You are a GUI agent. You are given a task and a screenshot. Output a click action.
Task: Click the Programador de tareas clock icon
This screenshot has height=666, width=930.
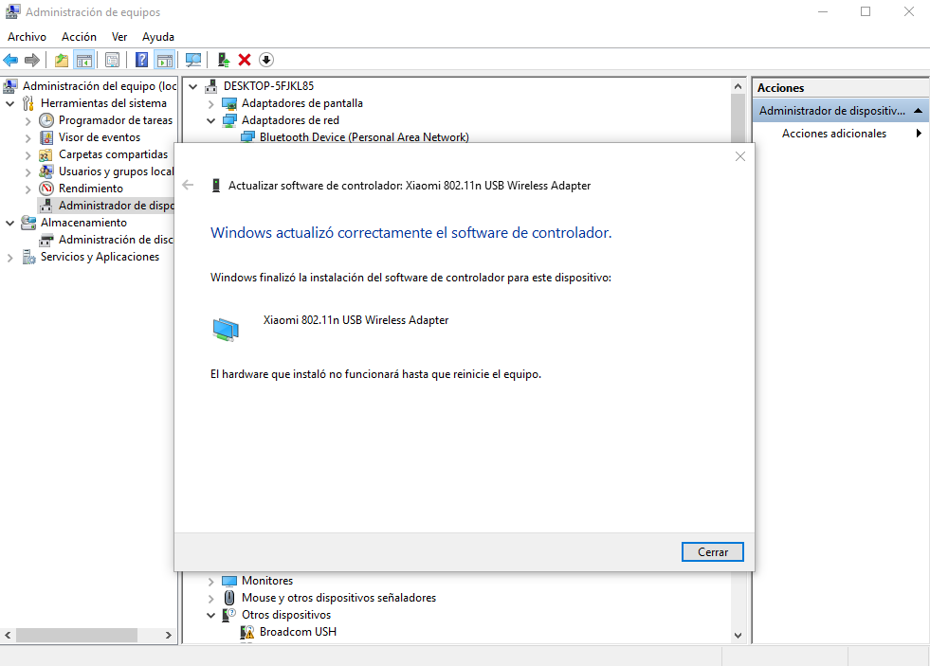pyautogui.click(x=46, y=120)
